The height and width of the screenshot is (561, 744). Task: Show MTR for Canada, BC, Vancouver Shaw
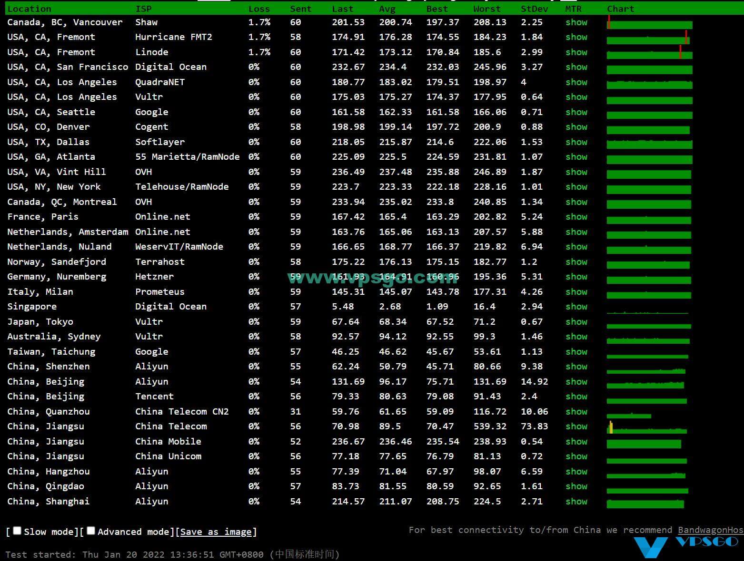coord(576,22)
